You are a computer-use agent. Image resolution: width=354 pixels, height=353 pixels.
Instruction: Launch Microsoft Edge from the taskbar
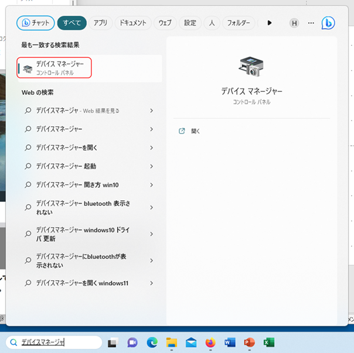click(x=152, y=342)
